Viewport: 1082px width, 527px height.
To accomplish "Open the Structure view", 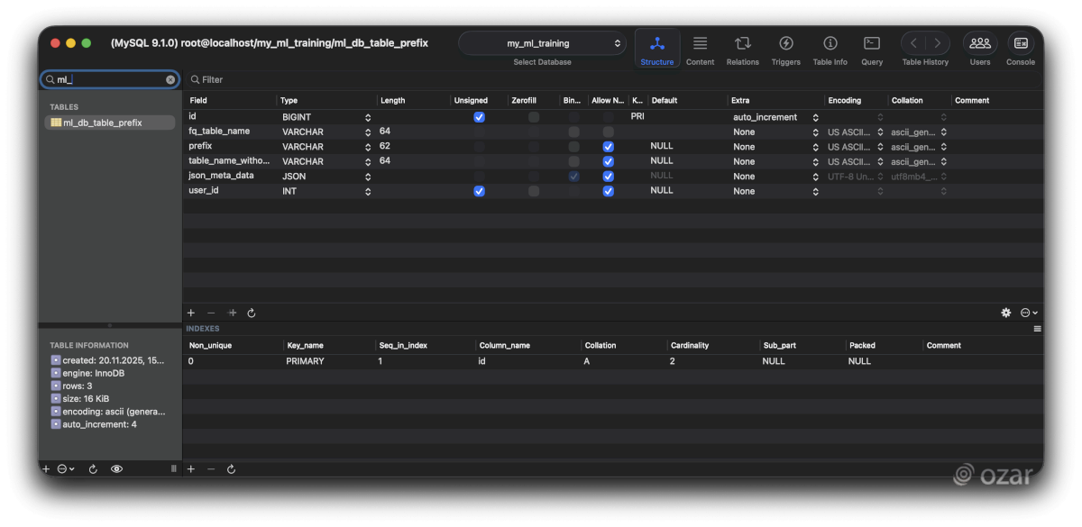I will (656, 49).
